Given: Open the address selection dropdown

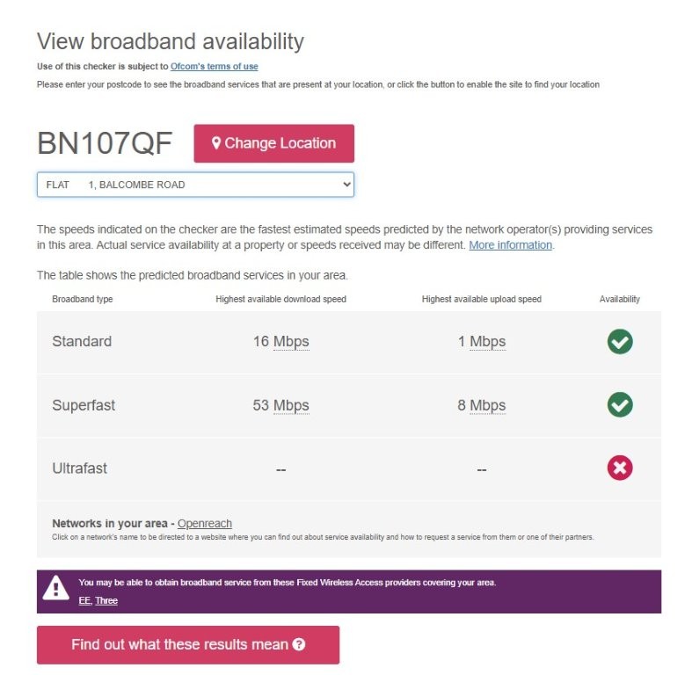Looking at the screenshot, I should (x=195, y=185).
